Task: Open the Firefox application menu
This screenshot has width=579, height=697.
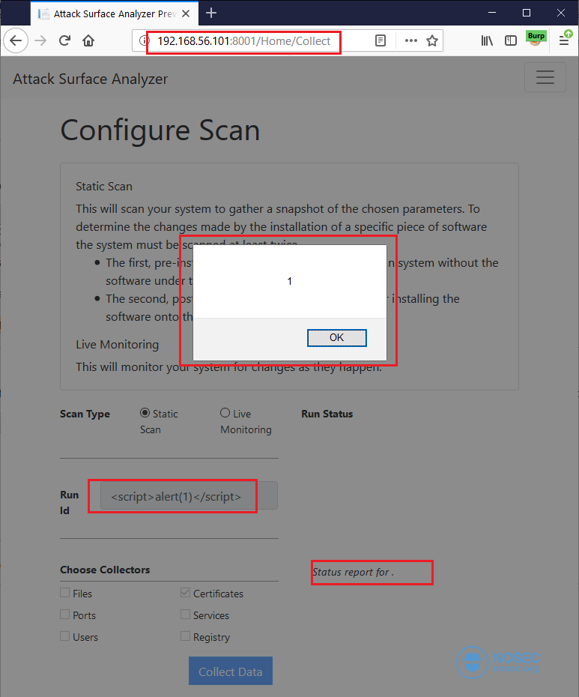Action: (x=564, y=40)
